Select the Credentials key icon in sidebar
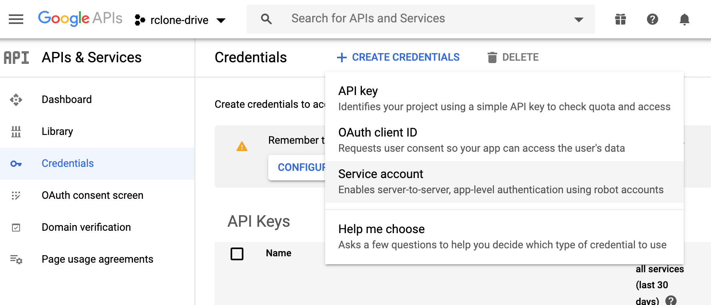The width and height of the screenshot is (711, 305). (x=16, y=163)
